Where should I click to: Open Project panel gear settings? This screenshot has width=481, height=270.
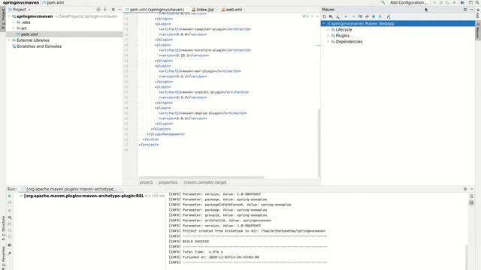coord(113,10)
